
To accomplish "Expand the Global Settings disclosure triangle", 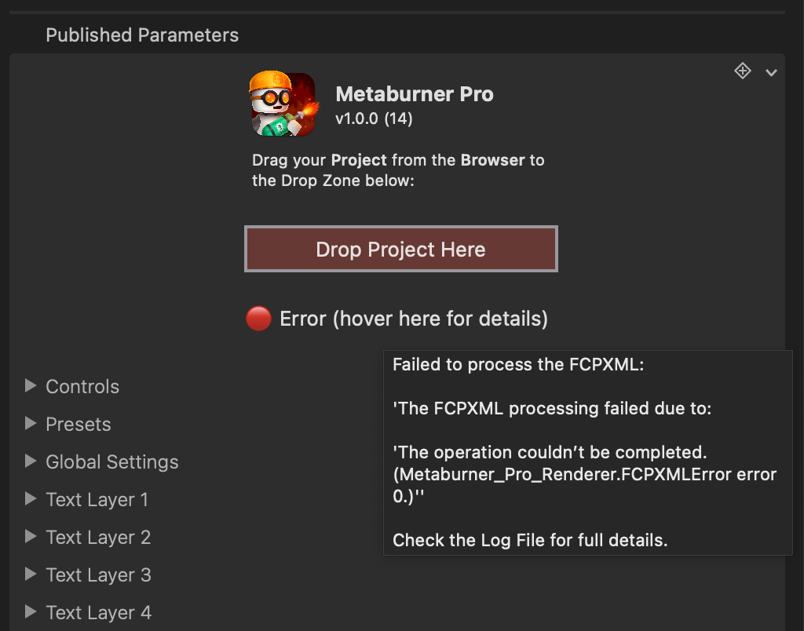I will [x=31, y=461].
